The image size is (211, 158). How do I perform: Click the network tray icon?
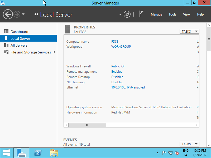(170, 153)
